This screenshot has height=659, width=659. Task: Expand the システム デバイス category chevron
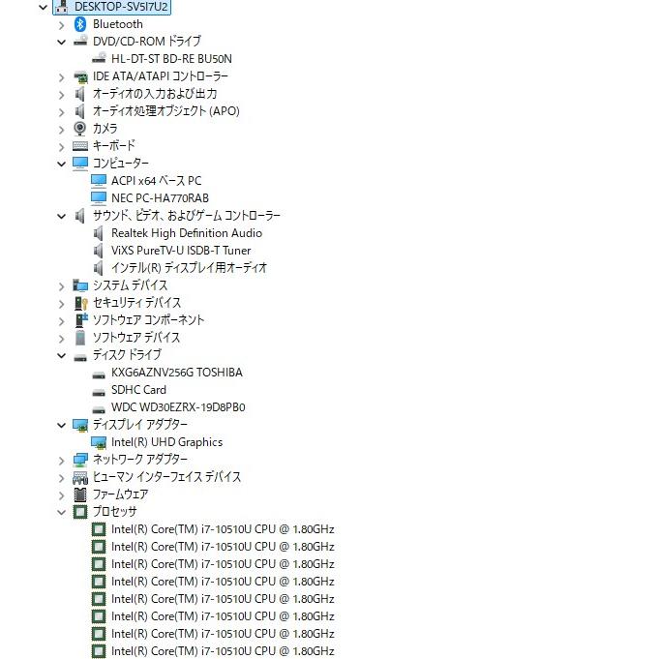click(x=61, y=286)
